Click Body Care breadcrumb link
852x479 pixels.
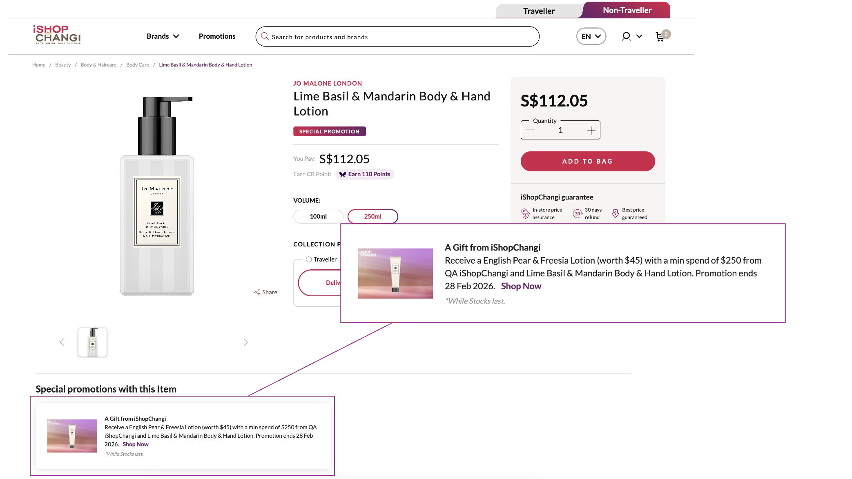click(138, 65)
